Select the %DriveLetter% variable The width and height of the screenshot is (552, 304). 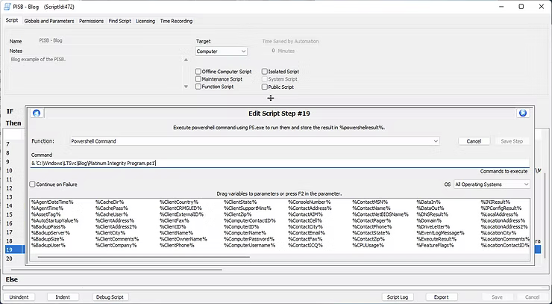(433, 227)
